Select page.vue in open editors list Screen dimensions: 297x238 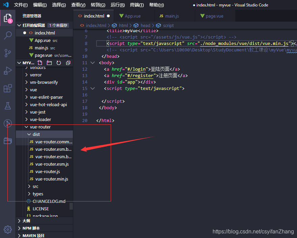[44, 55]
